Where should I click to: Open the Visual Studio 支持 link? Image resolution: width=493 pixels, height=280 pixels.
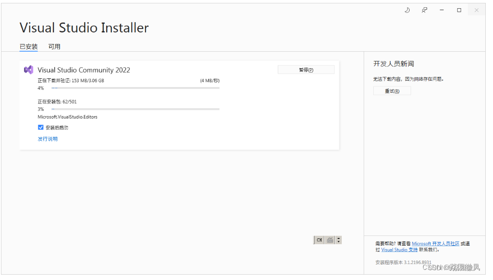pyautogui.click(x=399, y=250)
